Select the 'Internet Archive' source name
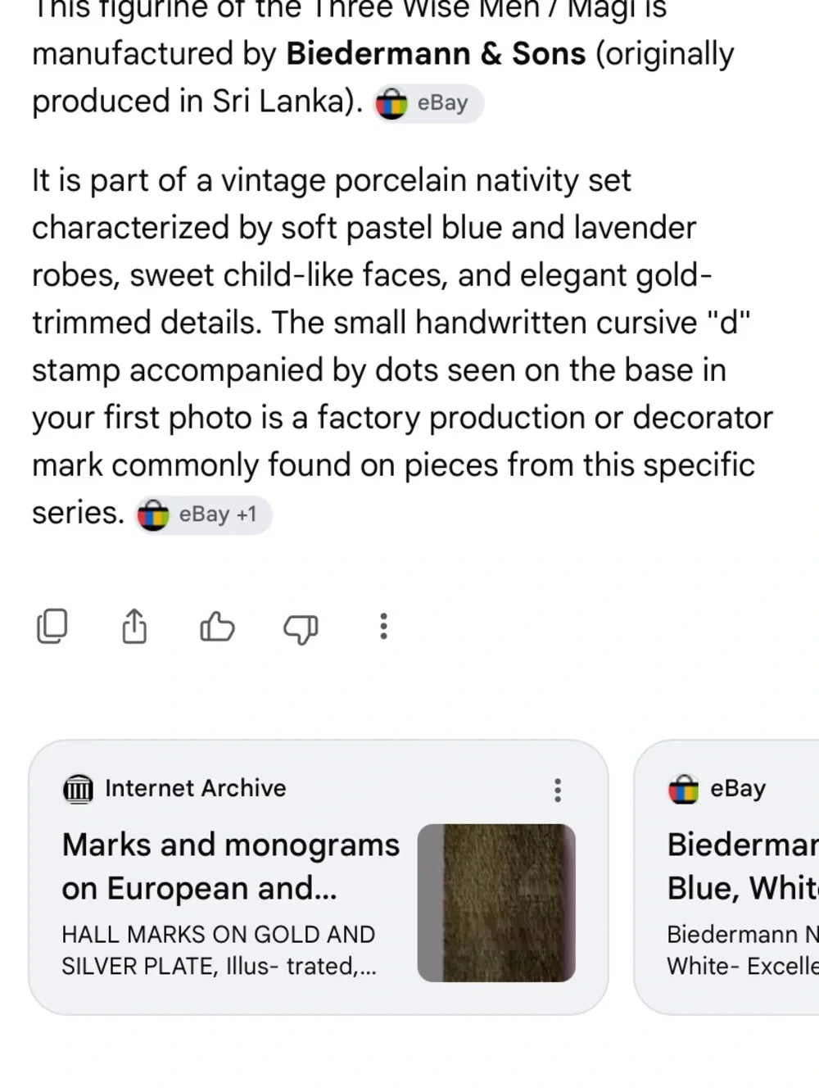This screenshot has width=819, height=1092. (196, 788)
